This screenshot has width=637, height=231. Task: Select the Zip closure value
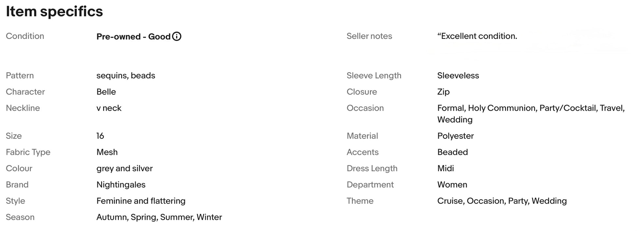pos(443,92)
